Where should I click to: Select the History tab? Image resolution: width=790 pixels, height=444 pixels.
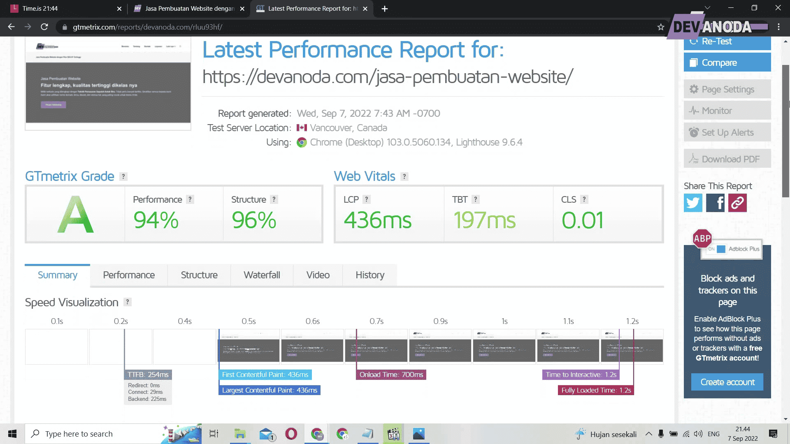point(370,275)
